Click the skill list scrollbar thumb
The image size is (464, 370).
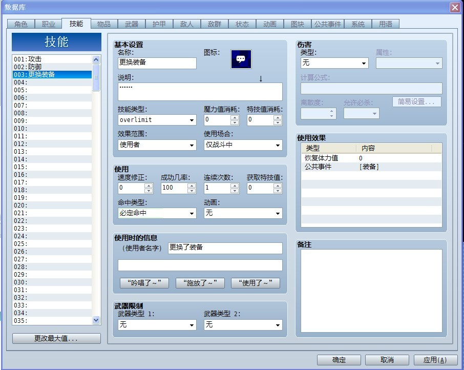(x=96, y=77)
